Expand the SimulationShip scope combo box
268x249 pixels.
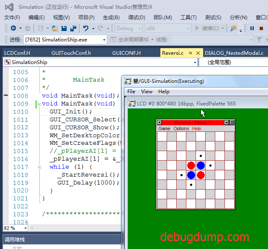point(195,62)
